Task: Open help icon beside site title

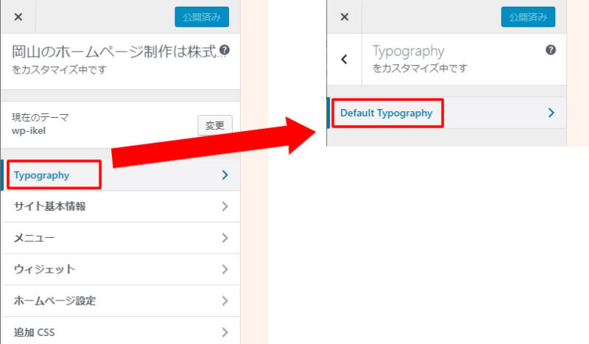Action: click(x=225, y=49)
